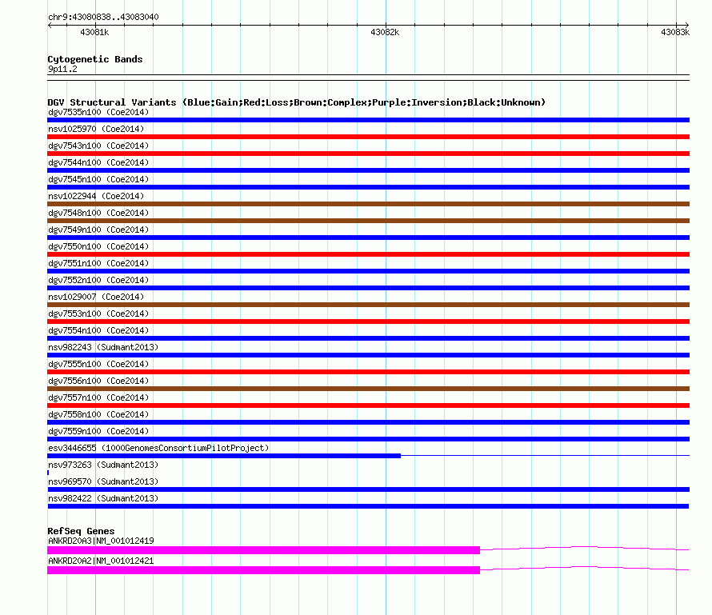This screenshot has height=615, width=712.
Task: Click the chr9:43080838..43083040 coordinate label
Action: 103,18
